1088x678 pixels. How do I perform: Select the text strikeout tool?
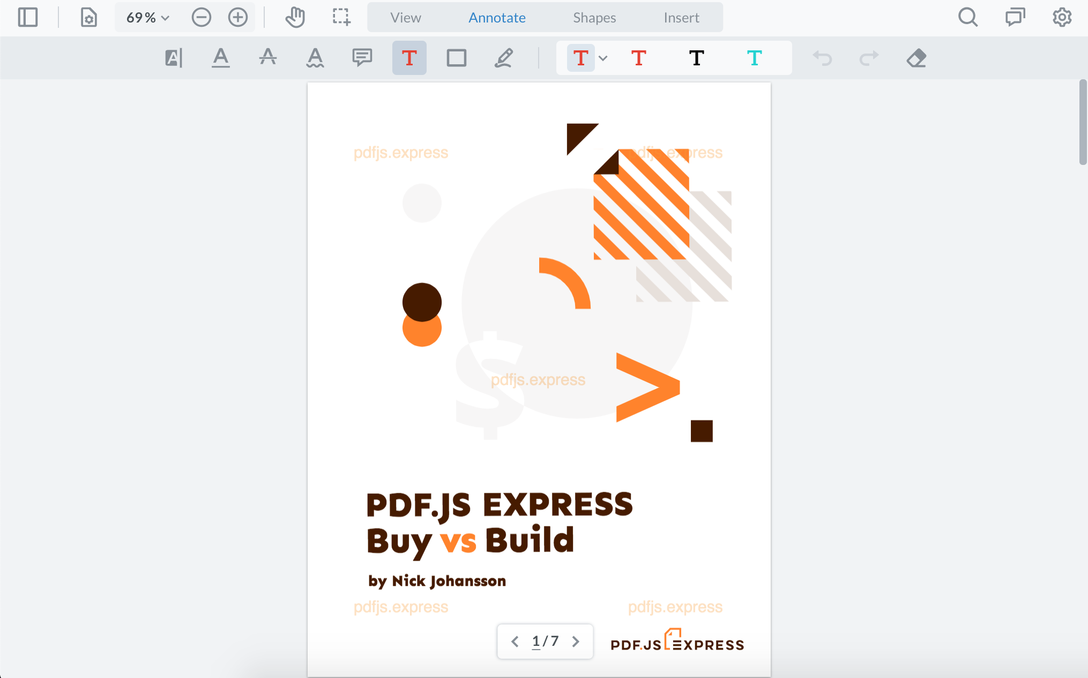tap(268, 58)
